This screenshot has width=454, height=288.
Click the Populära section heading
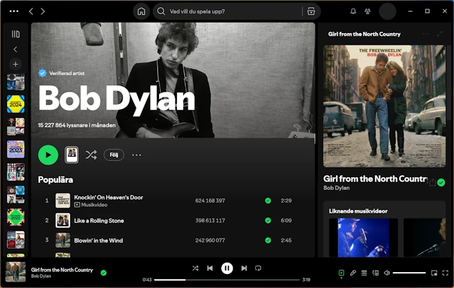[56, 180]
